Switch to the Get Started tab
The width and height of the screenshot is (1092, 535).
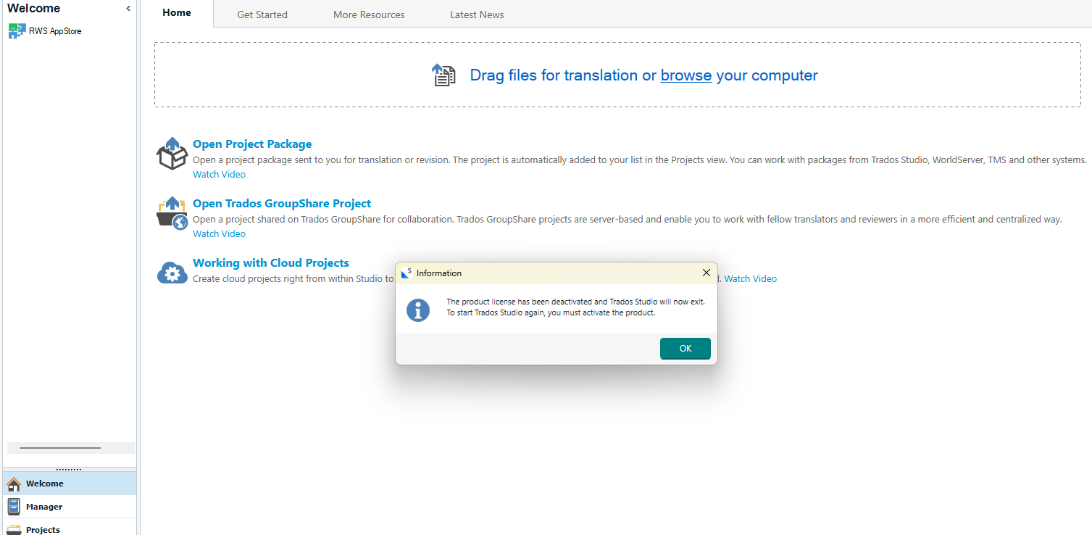pyautogui.click(x=262, y=14)
